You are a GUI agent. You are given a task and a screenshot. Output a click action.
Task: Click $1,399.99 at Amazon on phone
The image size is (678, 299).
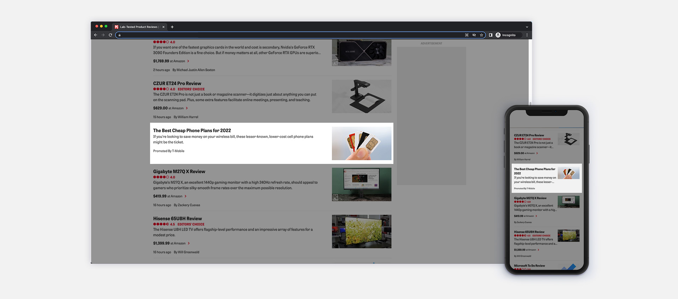(x=525, y=250)
